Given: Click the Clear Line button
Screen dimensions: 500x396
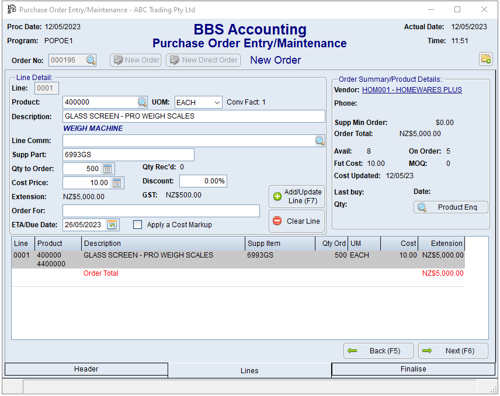Looking at the screenshot, I should 297,221.
